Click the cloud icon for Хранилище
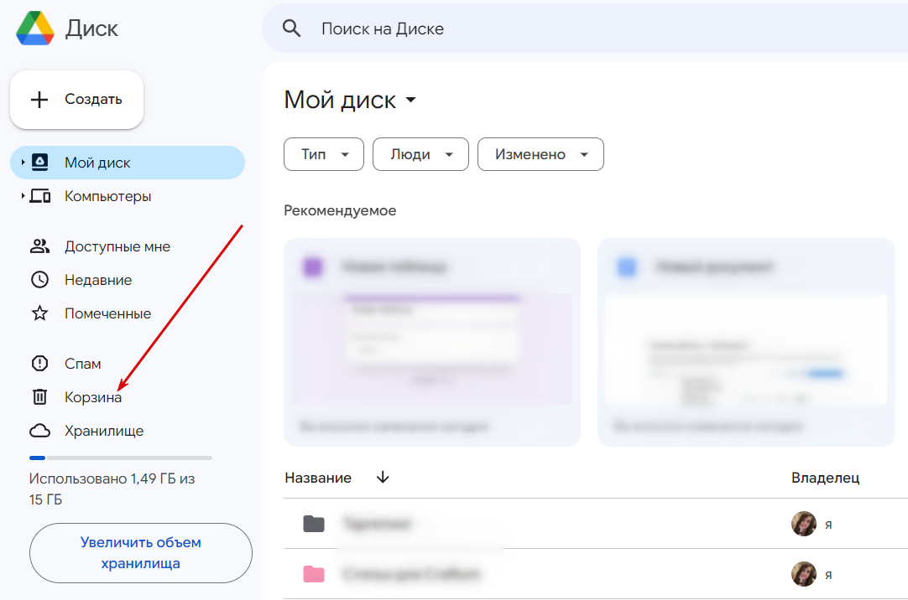This screenshot has width=908, height=600. [x=39, y=431]
